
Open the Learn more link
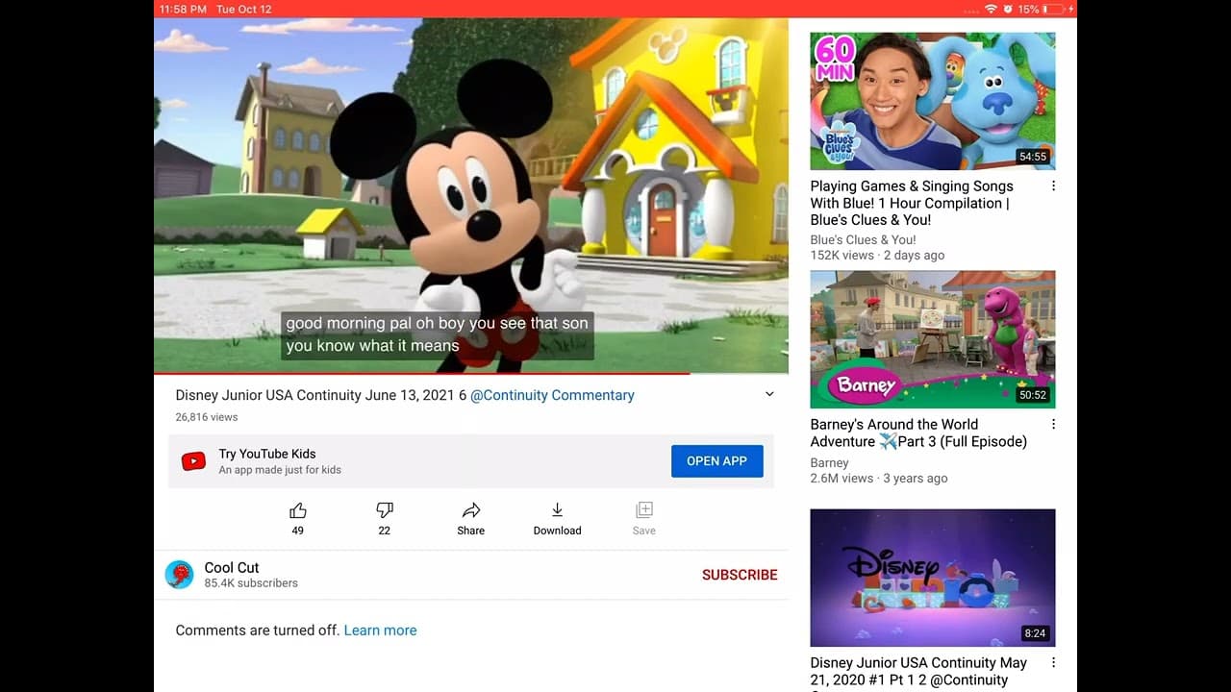coord(380,630)
